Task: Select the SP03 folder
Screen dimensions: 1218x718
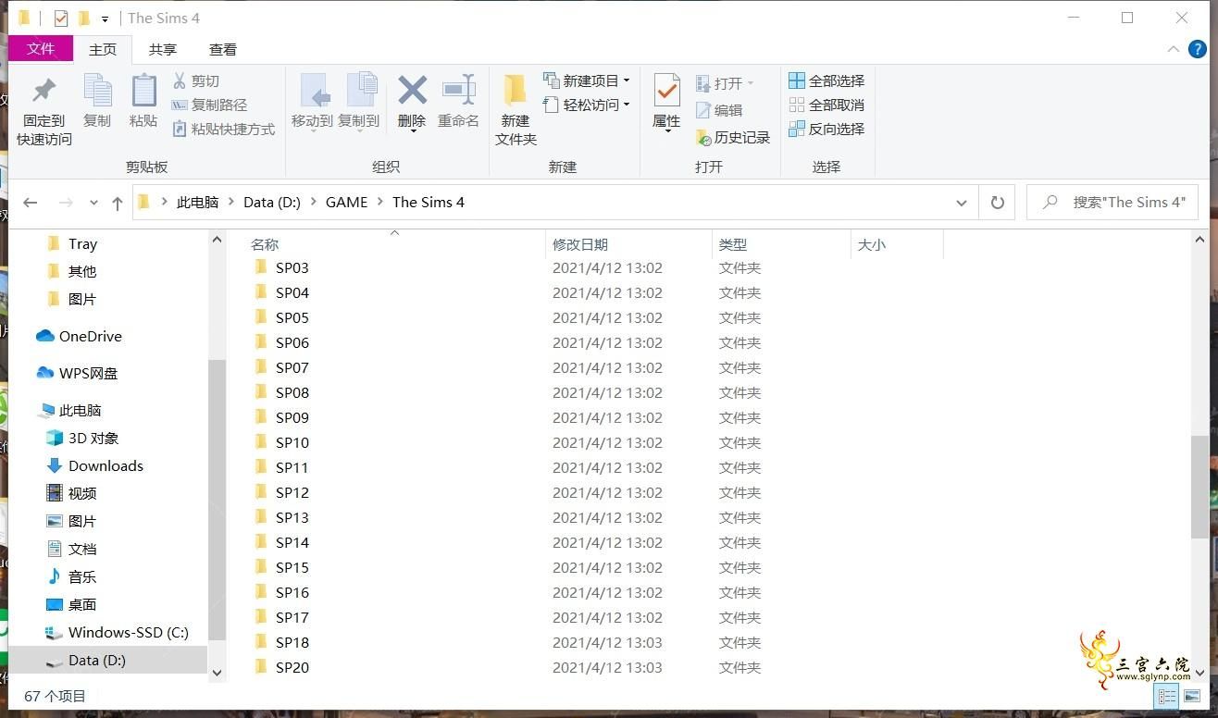Action: click(281, 267)
